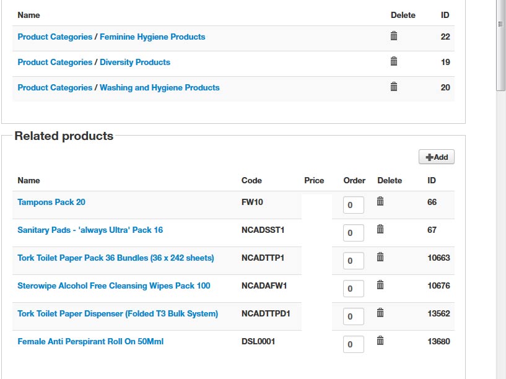Open Sterowipe Alcohol Free Cleansing Wipes link
Image resolution: width=506 pixels, height=379 pixels.
click(x=114, y=286)
